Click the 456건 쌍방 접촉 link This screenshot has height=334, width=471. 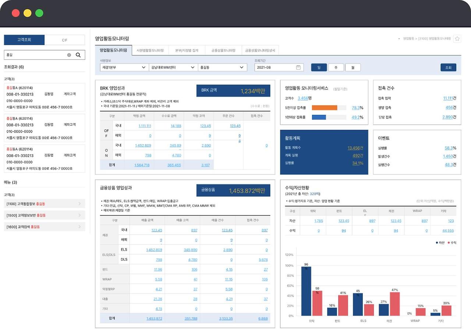451,108
